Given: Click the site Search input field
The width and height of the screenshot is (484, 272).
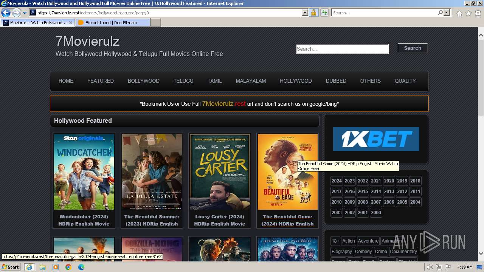Looking at the screenshot, I should [342, 49].
